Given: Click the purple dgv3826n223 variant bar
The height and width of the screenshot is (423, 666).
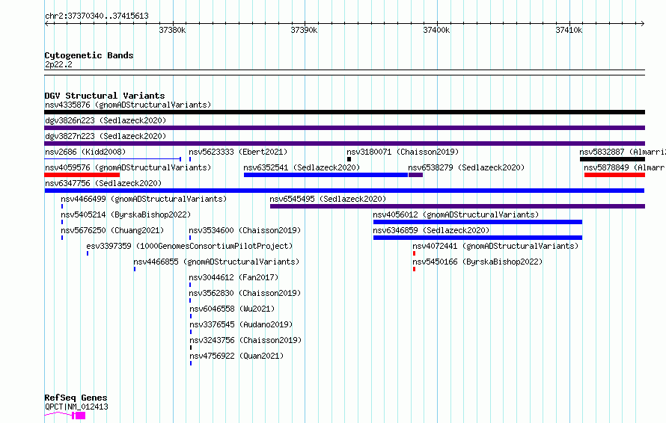Looking at the screenshot, I should click(x=344, y=128).
